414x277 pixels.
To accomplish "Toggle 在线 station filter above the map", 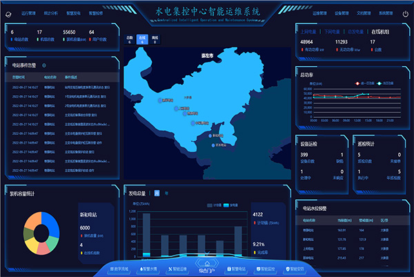I will tap(142, 40).
